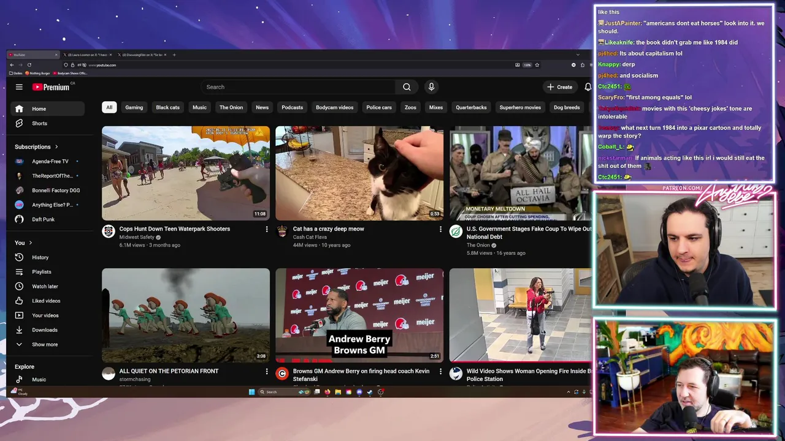Play the Petorian Front thumbnail

(186, 315)
